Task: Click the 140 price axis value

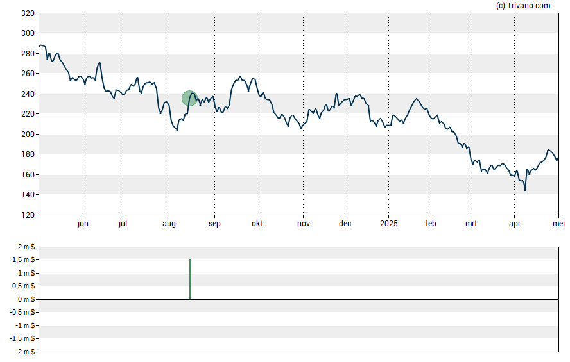Action: click(x=28, y=195)
